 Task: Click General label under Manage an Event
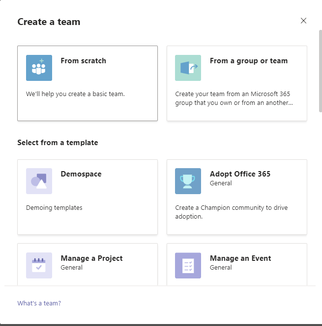click(221, 268)
